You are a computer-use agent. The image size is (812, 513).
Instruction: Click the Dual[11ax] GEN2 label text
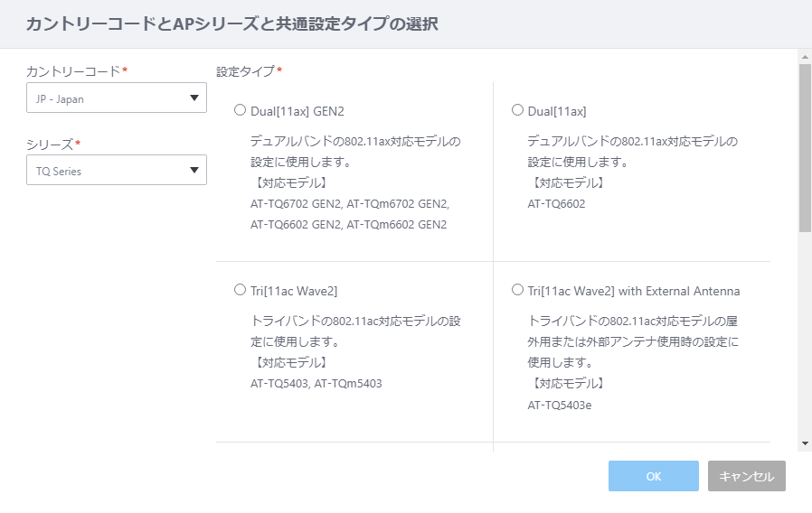[297, 111]
